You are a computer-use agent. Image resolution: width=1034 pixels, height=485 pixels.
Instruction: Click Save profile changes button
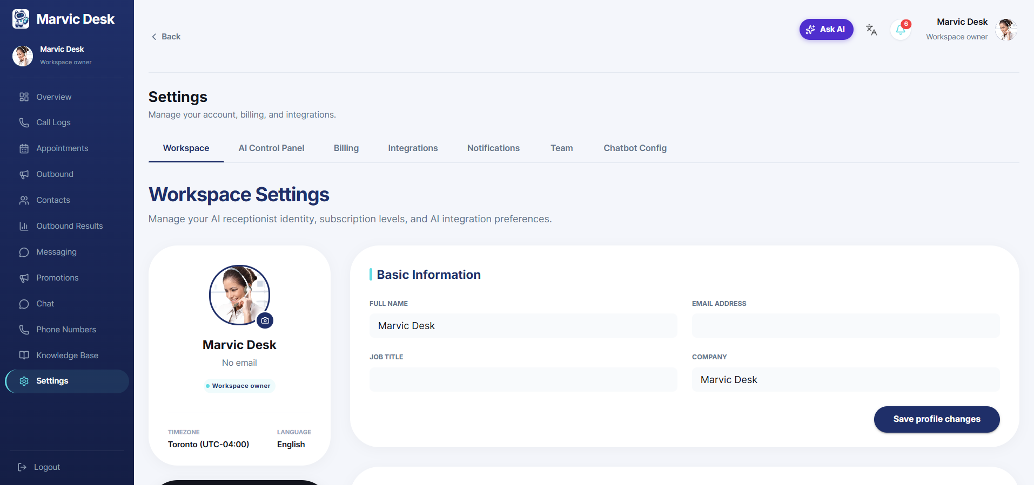tap(937, 419)
